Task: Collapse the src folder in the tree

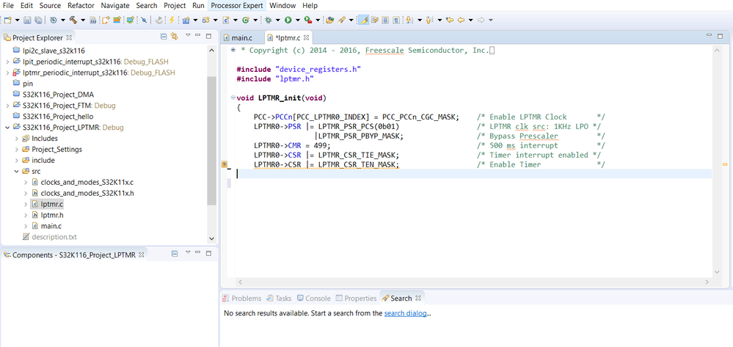Action: point(18,171)
